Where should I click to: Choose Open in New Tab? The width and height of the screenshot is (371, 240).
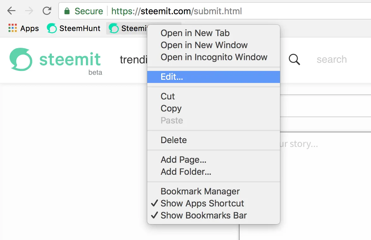point(213,33)
